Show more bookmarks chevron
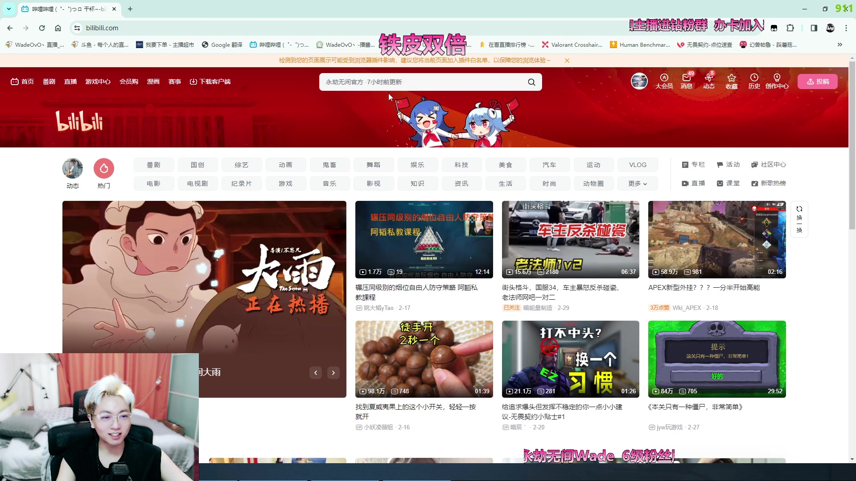Screen dimensions: 856x481 pyautogui.click(x=840, y=45)
